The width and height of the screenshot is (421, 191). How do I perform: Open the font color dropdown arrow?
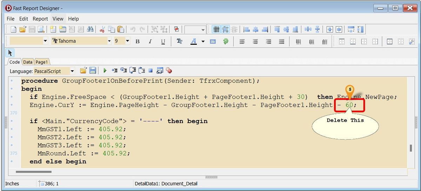tap(203, 41)
